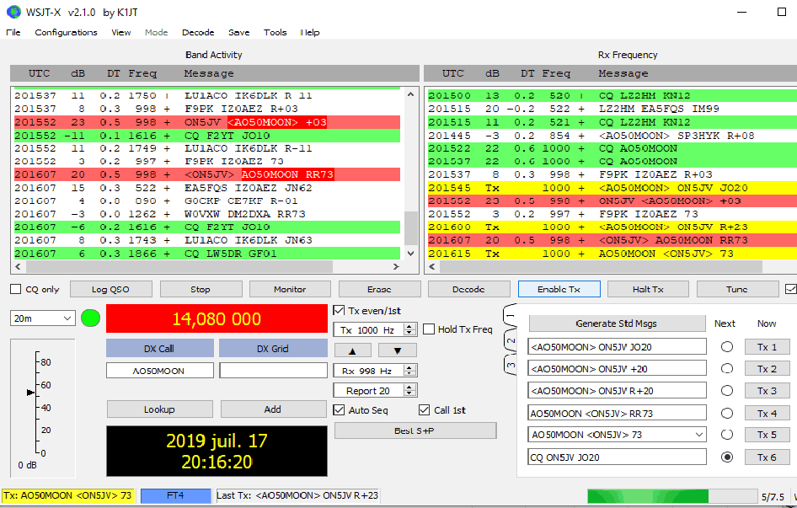Click the up arrow frequency shift button

tap(352, 350)
